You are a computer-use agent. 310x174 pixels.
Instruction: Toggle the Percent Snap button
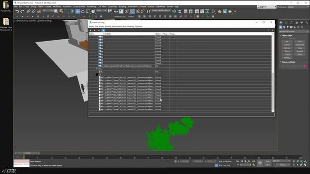[138, 12]
